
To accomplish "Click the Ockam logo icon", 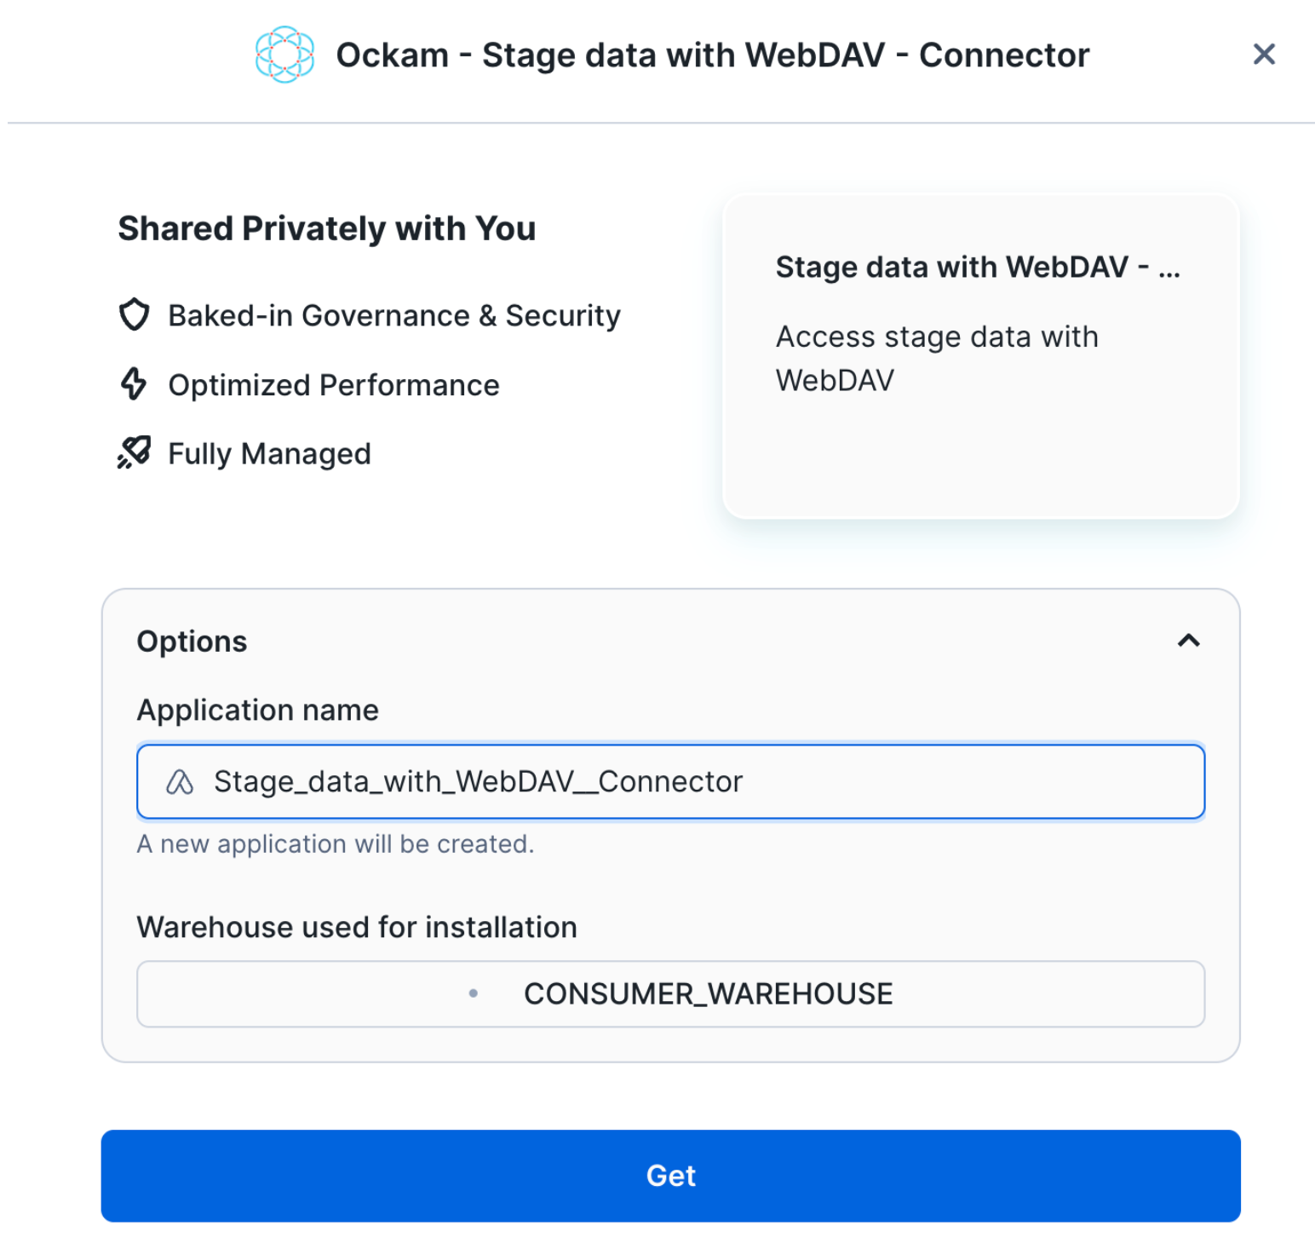I will (284, 55).
